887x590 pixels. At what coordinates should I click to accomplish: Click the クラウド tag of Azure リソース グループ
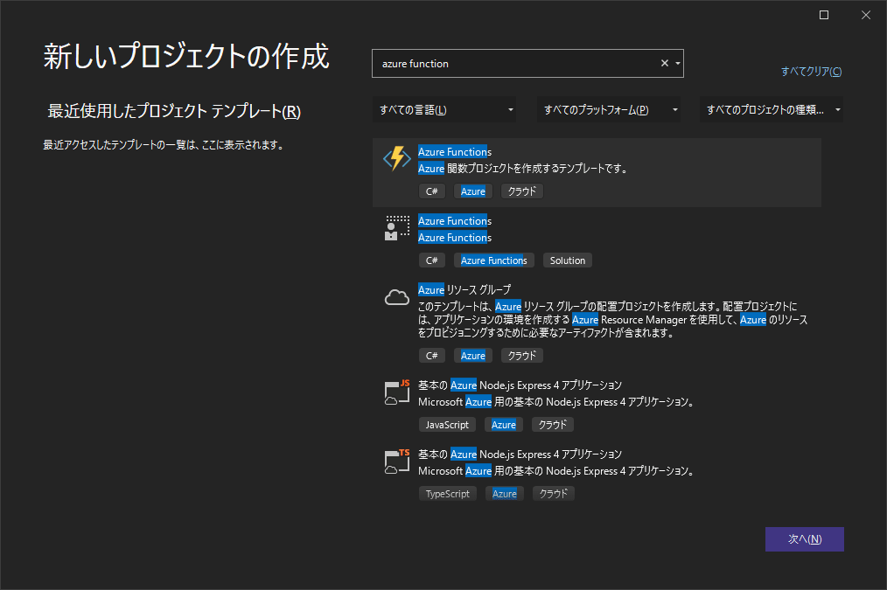click(x=521, y=356)
